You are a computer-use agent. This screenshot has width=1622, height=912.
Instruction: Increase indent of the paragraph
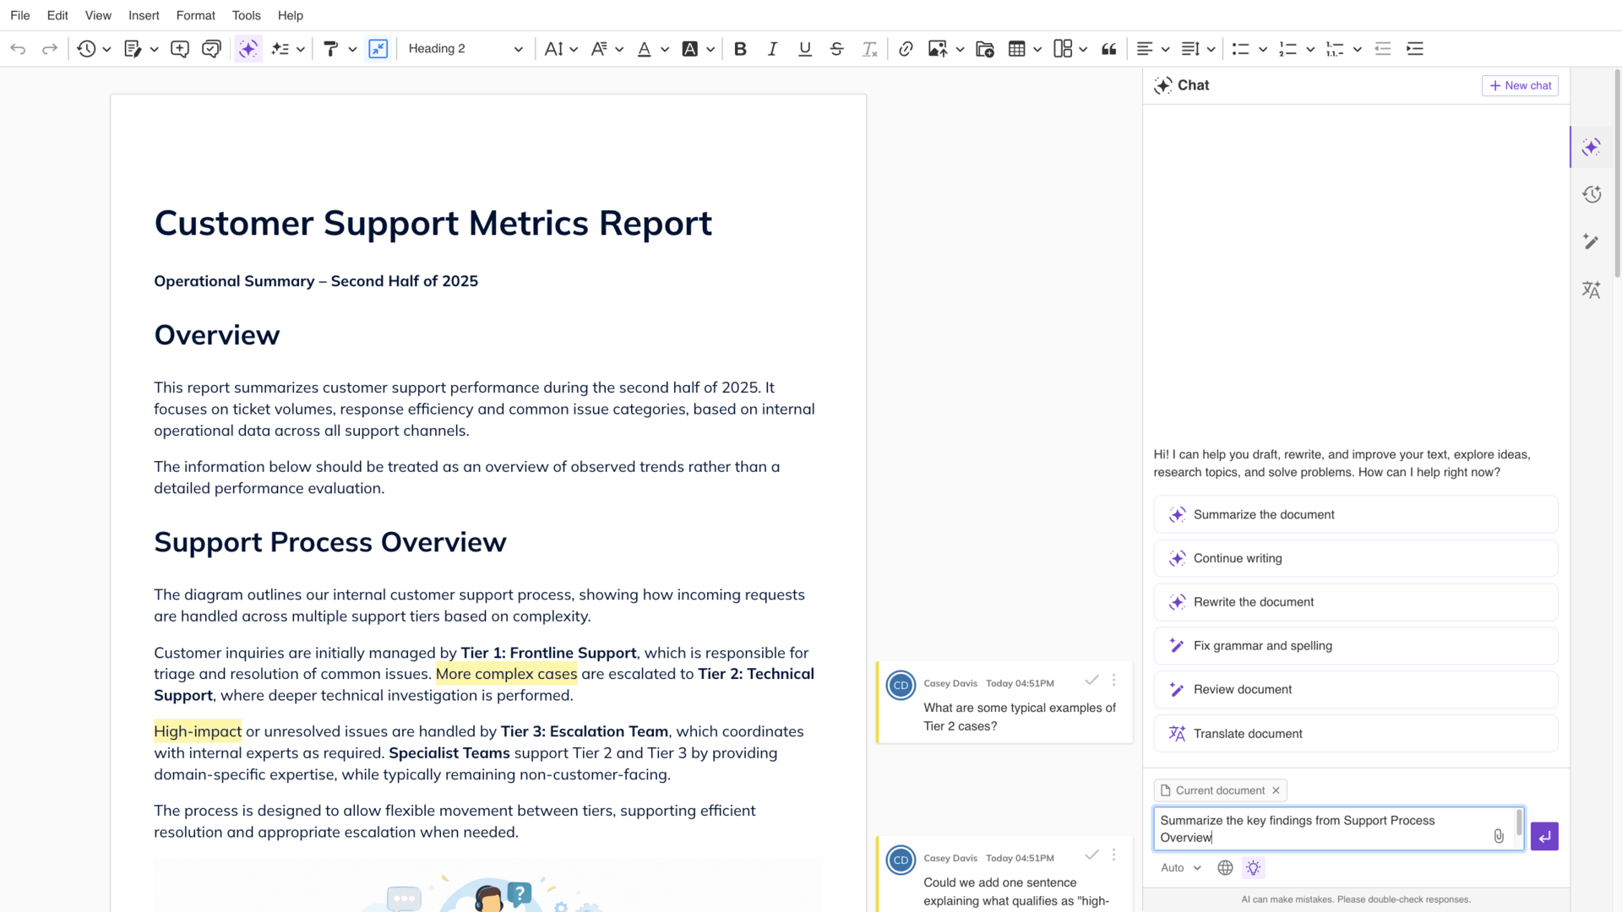tap(1415, 49)
